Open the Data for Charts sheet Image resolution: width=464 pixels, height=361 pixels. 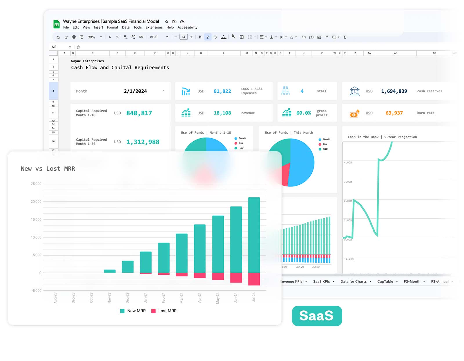coord(354,281)
